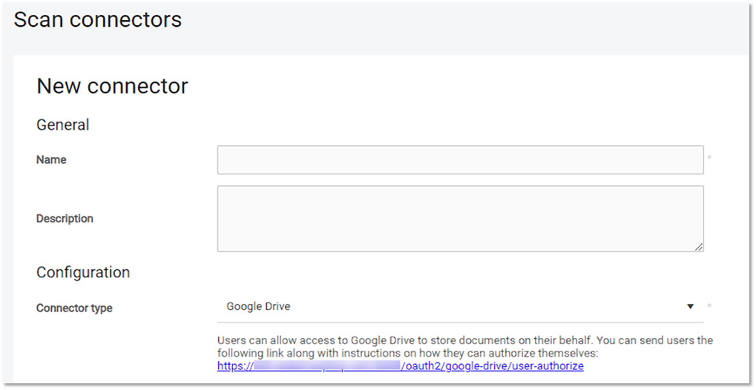Click the Description box resize handle
This screenshot has width=756, height=390.
[x=699, y=247]
